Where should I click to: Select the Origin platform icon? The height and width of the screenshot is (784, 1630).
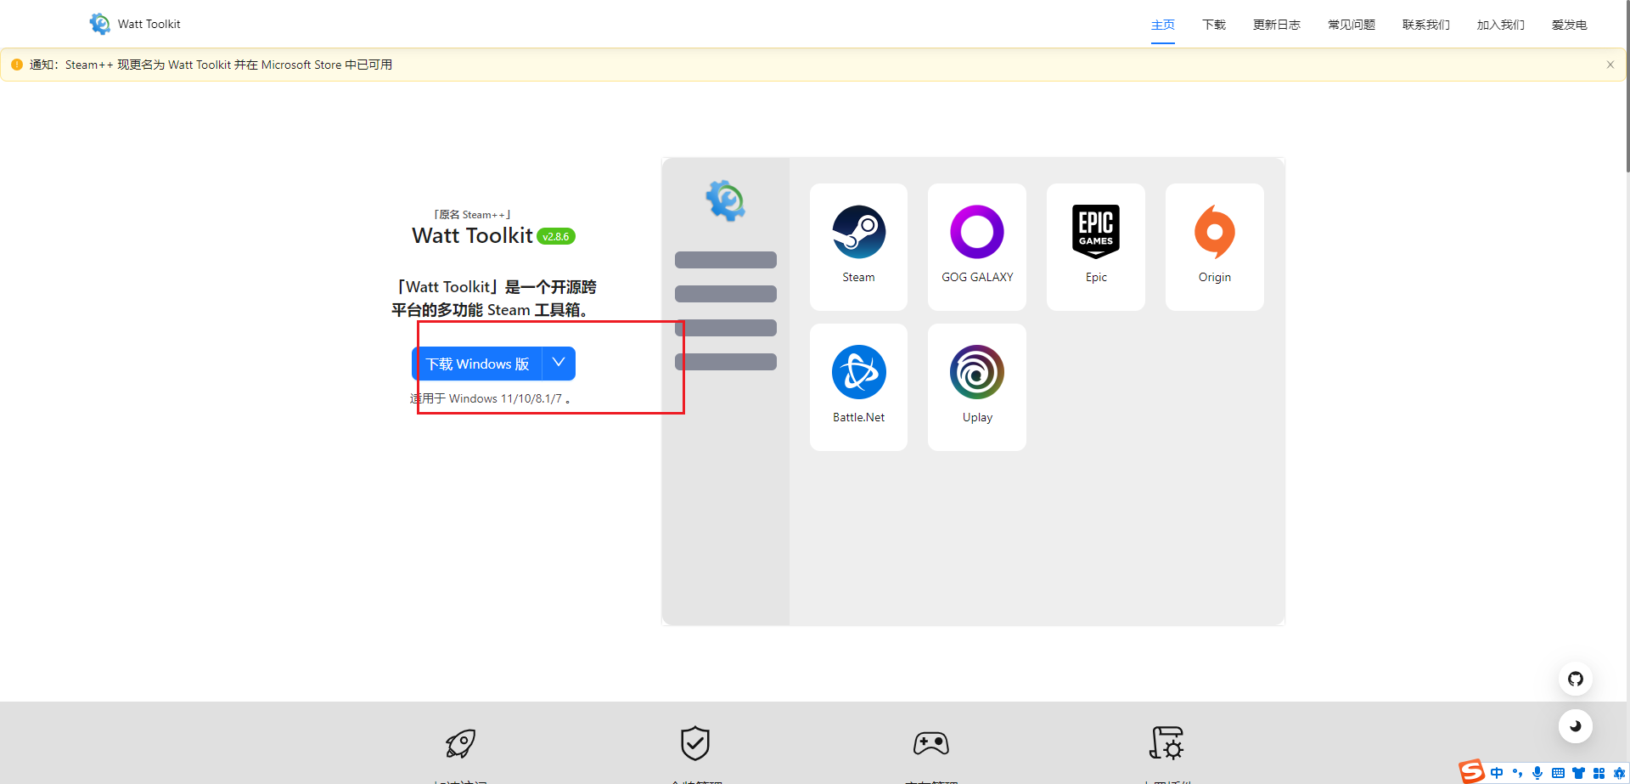point(1214,232)
